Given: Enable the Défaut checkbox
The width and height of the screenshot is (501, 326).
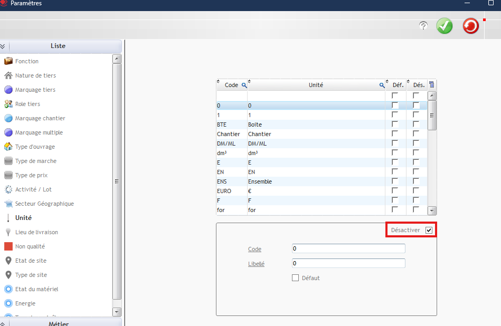Looking at the screenshot, I should click(296, 278).
